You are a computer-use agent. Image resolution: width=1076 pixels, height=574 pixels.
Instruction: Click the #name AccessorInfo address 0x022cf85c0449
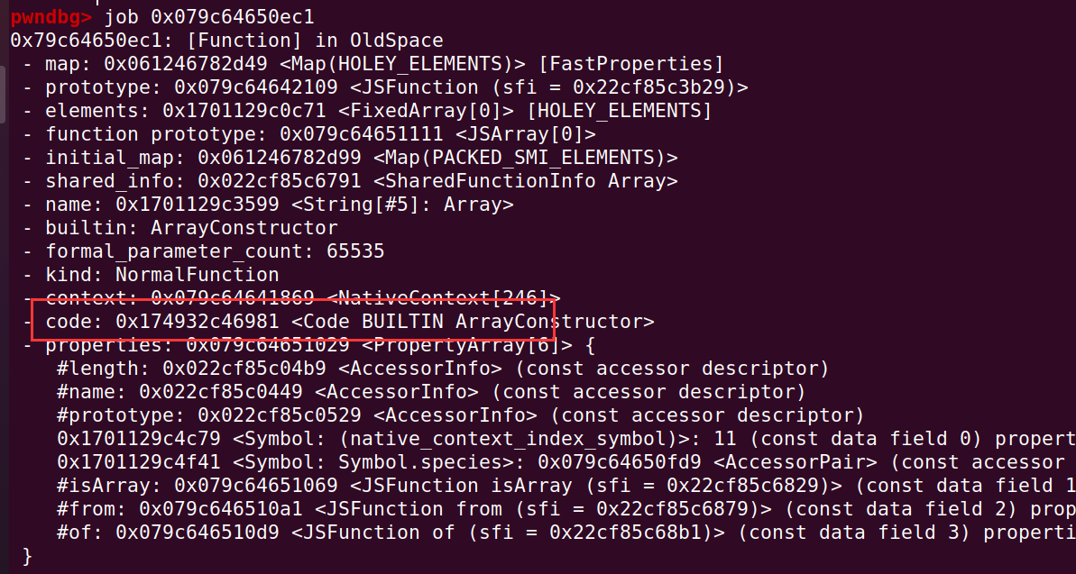tap(221, 392)
